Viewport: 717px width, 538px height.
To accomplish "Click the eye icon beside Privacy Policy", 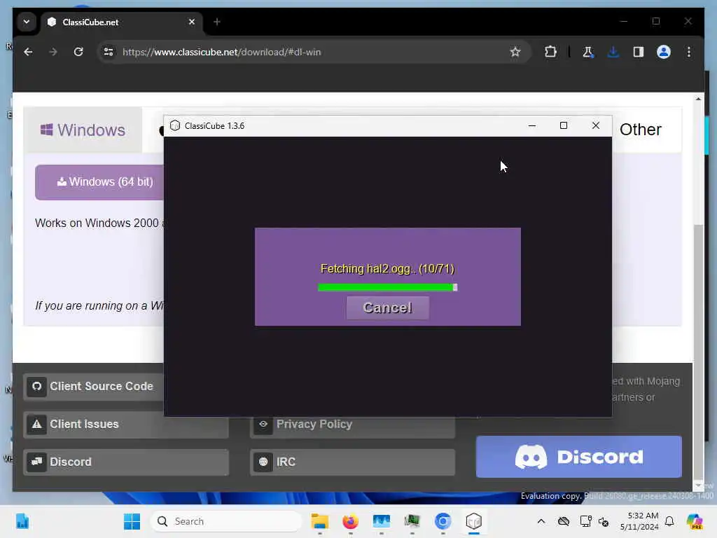I will 263,424.
